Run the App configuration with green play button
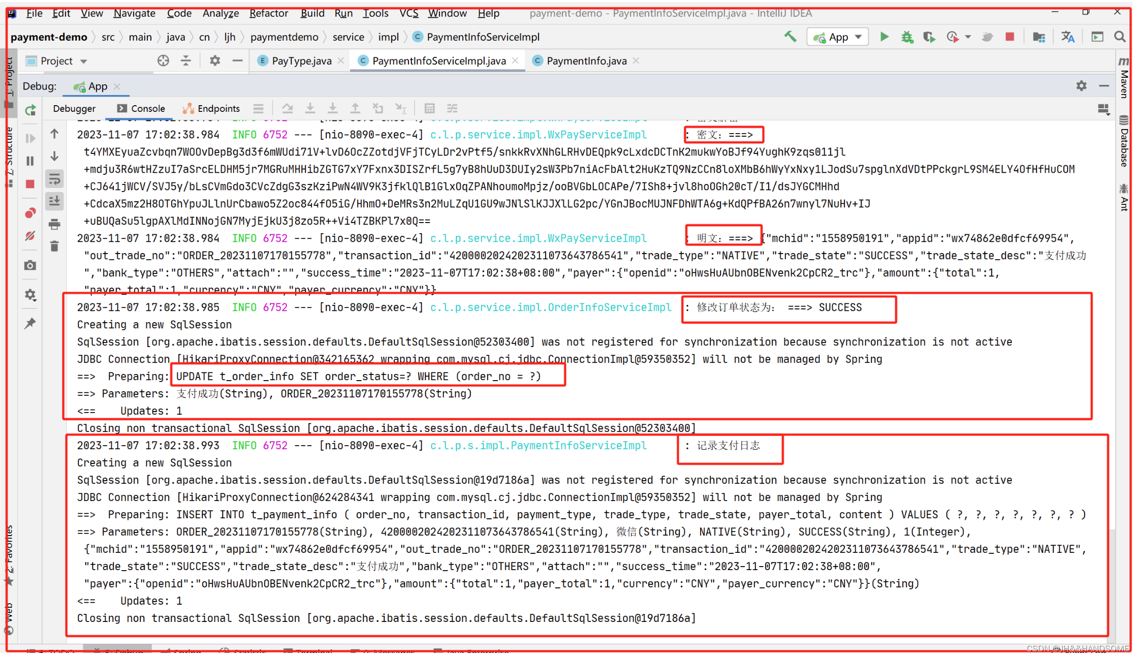The image size is (1137, 657). coord(885,37)
